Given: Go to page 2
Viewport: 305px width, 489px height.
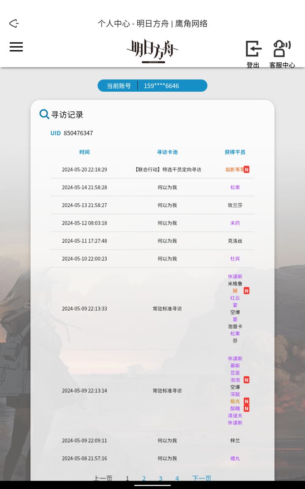Looking at the screenshot, I should pos(144,478).
